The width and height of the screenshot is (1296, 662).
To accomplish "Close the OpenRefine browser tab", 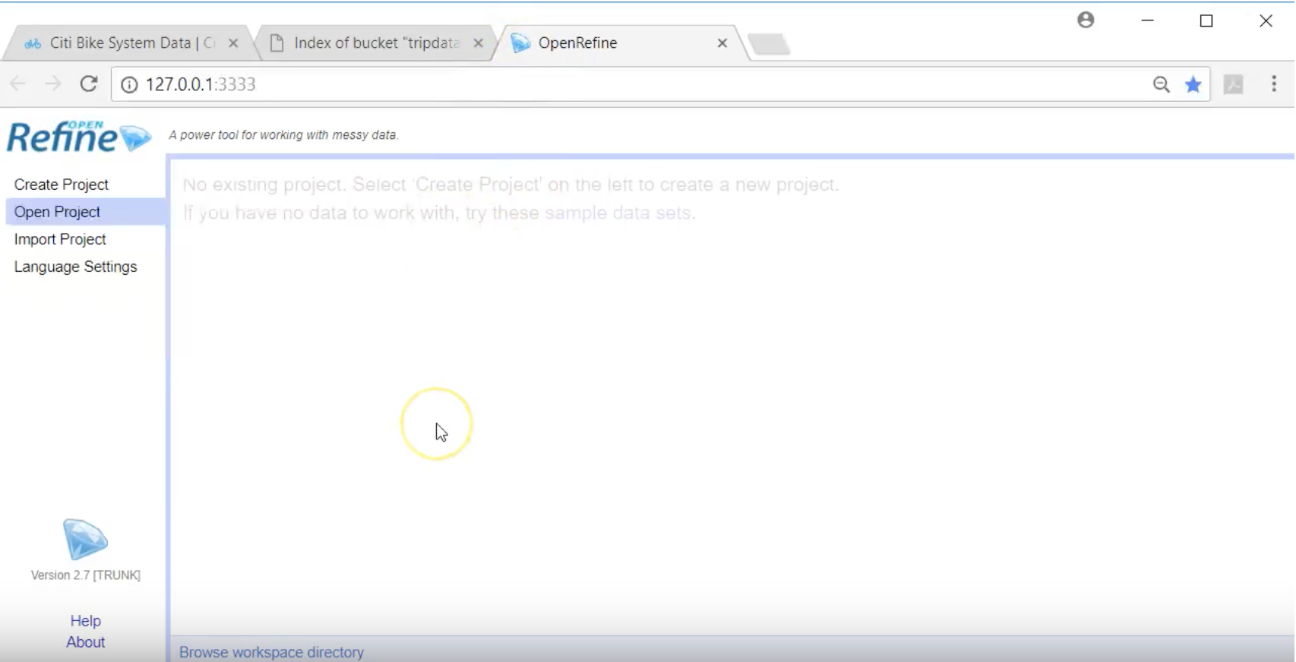I will coord(722,43).
